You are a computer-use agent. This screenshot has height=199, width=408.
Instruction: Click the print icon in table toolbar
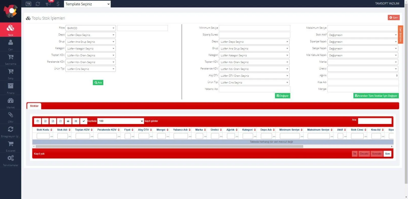[68, 121]
